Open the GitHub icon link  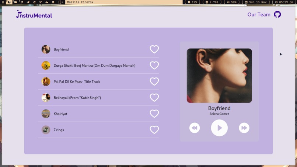tap(277, 14)
